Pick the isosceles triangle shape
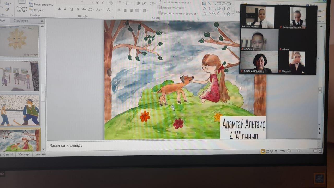This screenshot has width=334, height=188. (205, 9)
